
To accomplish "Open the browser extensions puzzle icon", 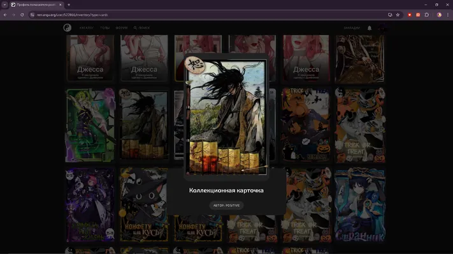I will (x=427, y=15).
